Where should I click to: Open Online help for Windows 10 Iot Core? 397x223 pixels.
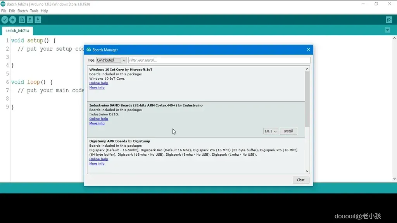click(98, 83)
